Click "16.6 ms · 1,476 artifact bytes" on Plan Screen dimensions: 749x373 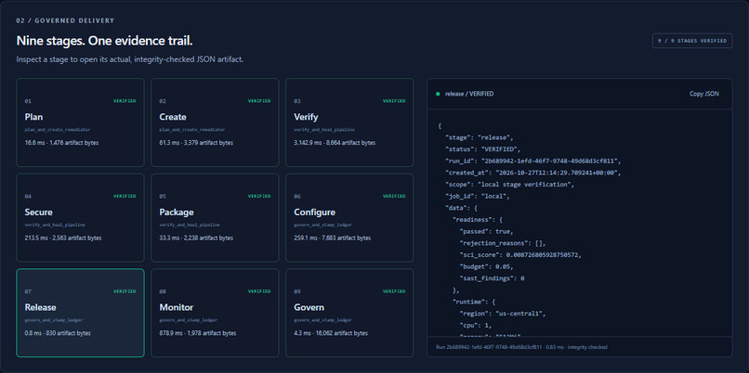[x=61, y=143]
